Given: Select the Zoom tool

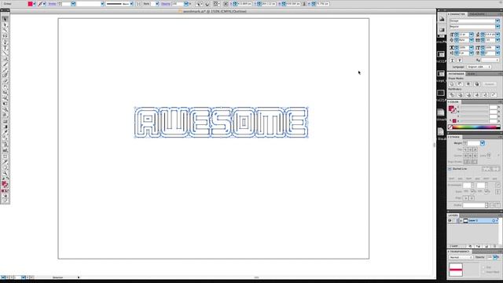Looking at the screenshot, I should click(5, 173).
